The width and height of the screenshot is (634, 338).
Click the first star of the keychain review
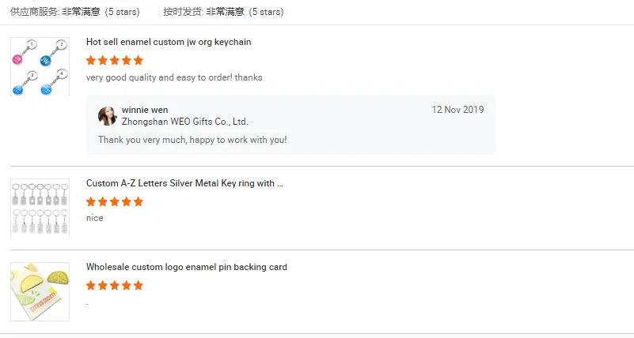point(91,60)
